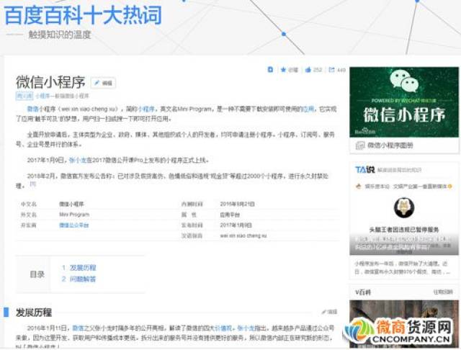The height and width of the screenshot is (350, 461).
Task: Open the 小程序 link in the first paragraph
Action: click(146, 109)
